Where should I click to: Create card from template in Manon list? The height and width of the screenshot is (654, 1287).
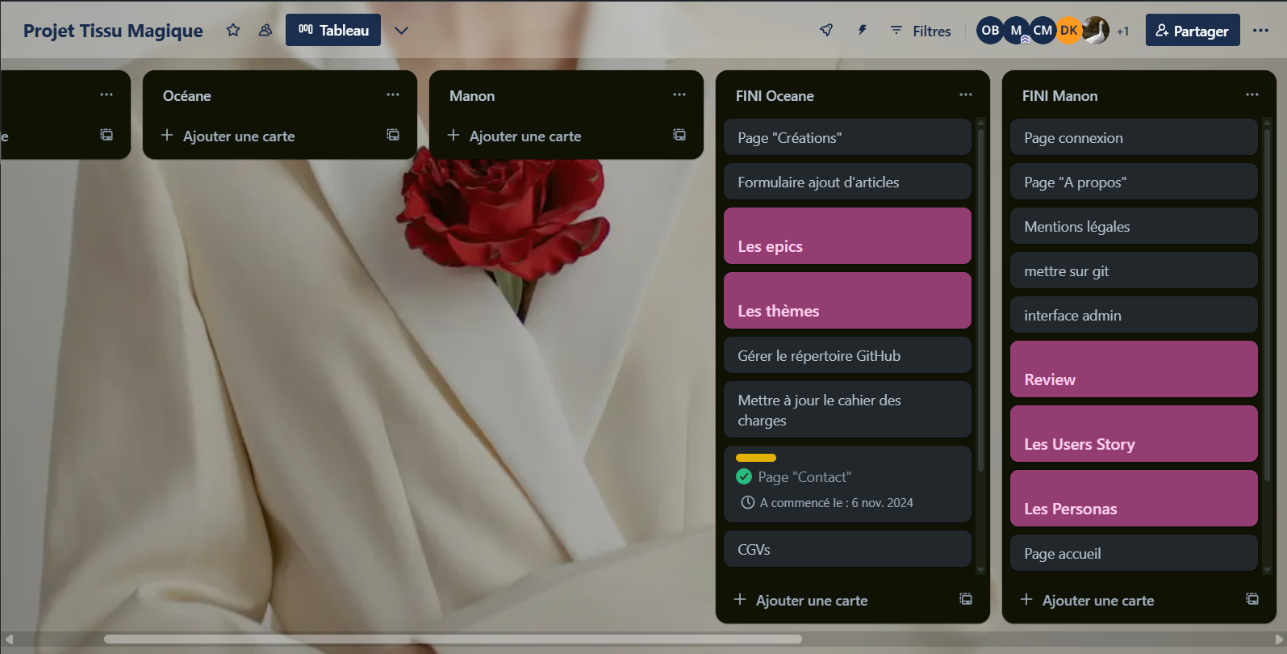point(679,135)
